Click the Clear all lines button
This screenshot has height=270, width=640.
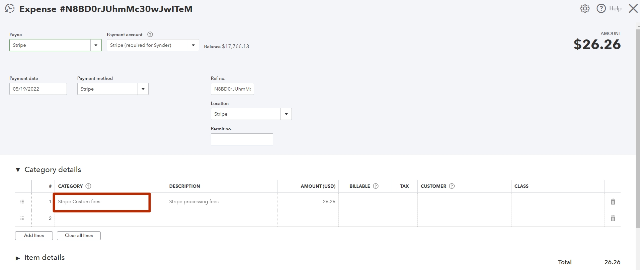point(79,236)
